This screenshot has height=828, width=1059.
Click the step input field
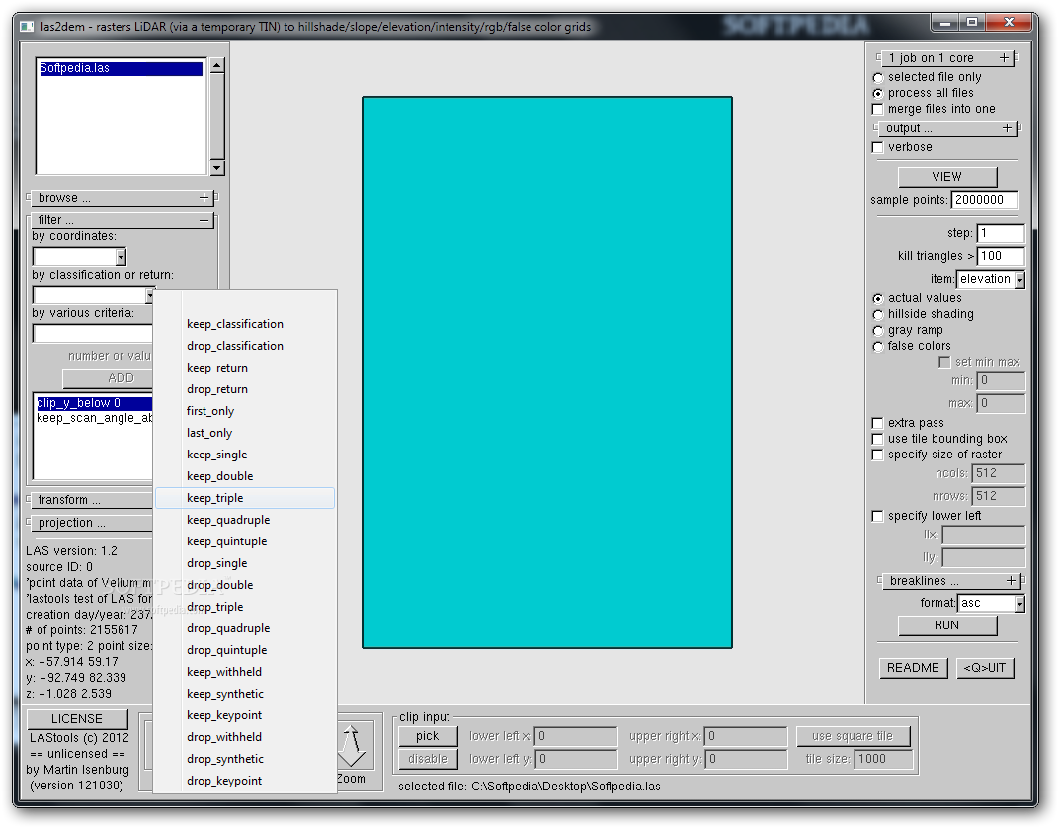(x=1001, y=233)
